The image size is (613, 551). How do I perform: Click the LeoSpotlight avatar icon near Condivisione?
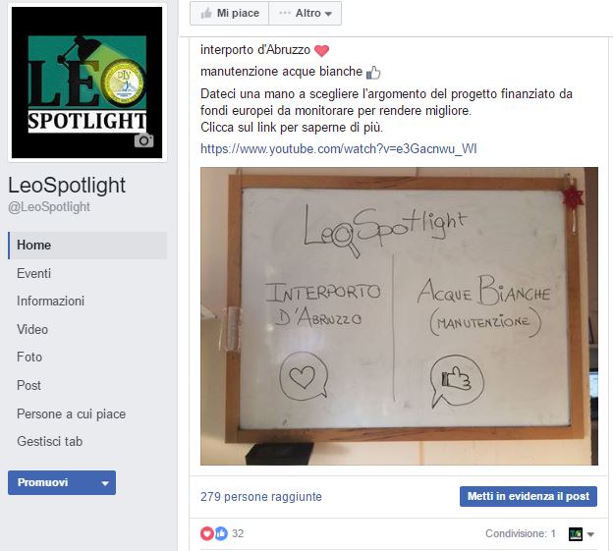pos(576,533)
